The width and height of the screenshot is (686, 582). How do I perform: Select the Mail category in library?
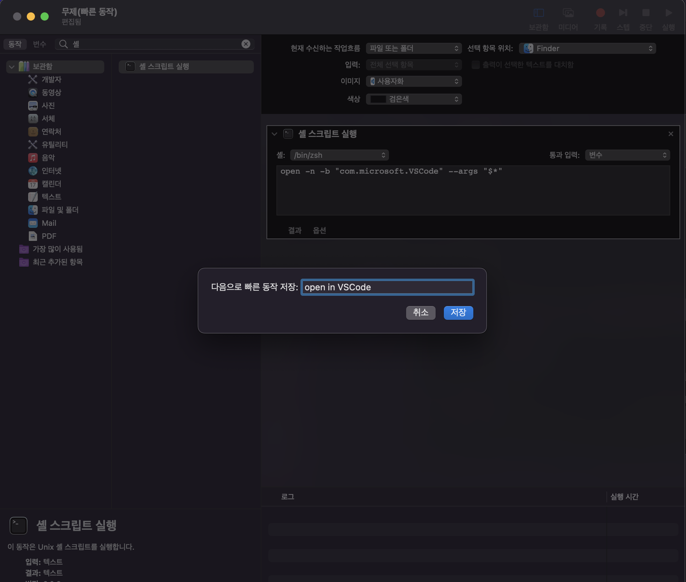pyautogui.click(x=49, y=223)
